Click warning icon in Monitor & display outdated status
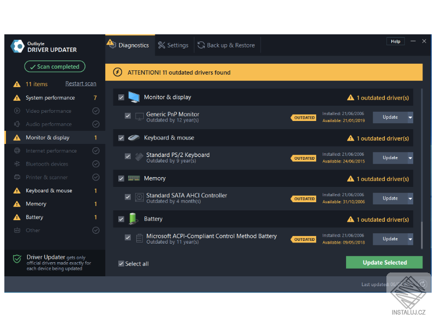The image size is (436, 327). pos(350,98)
